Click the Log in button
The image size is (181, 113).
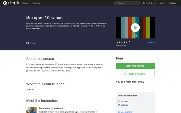[161, 3]
